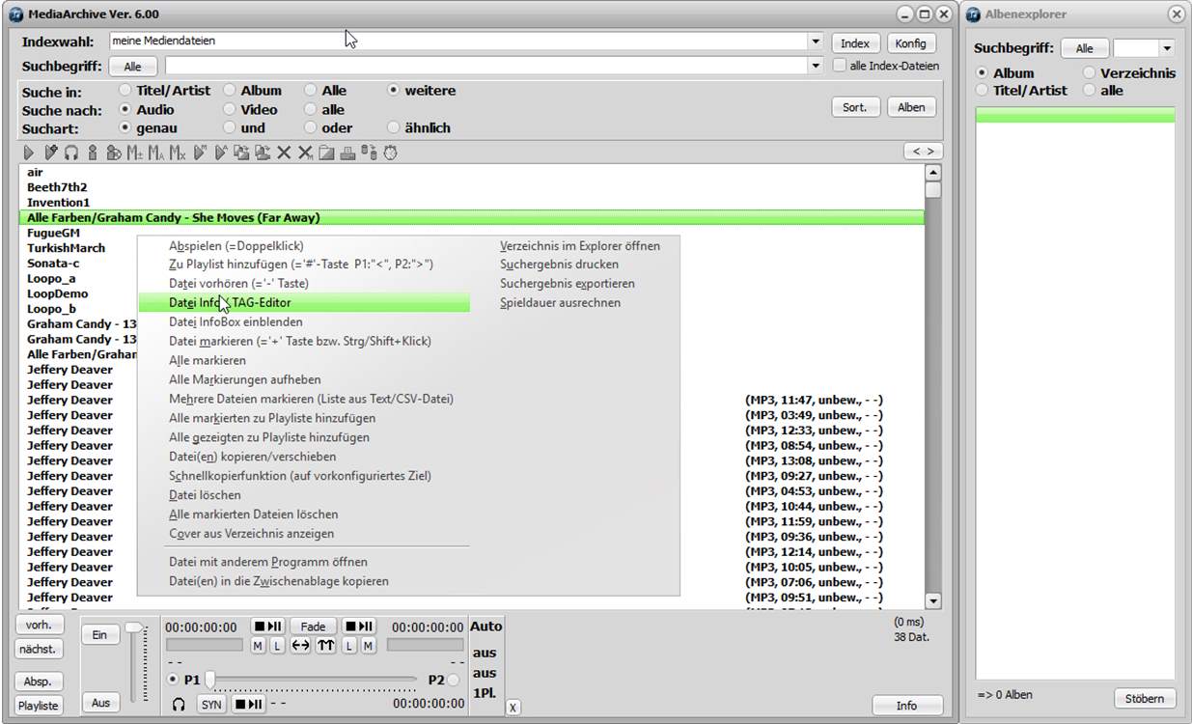This screenshot has height=724, width=1192.
Task: Select the Video radio in the 'Suche nach' row
Action: coord(230,109)
